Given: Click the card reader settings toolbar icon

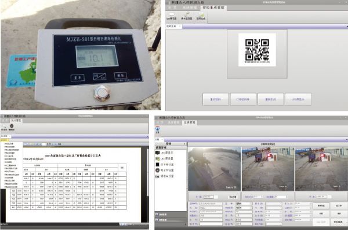Looking at the screenshot, I should click(186, 16).
